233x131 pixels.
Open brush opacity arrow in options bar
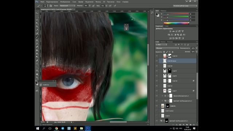coord(90,6)
